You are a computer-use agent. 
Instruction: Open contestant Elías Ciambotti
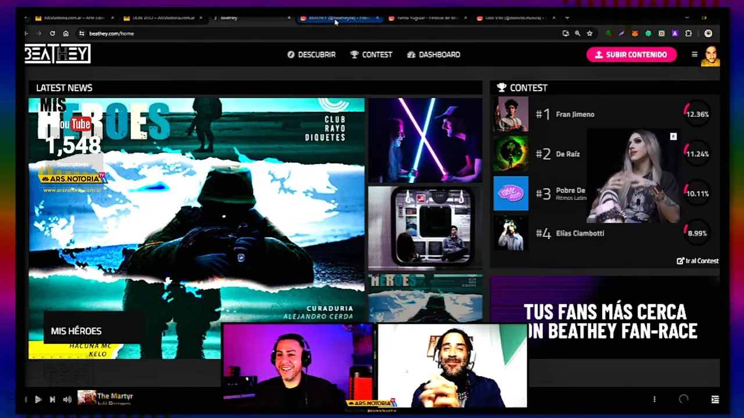(x=580, y=233)
